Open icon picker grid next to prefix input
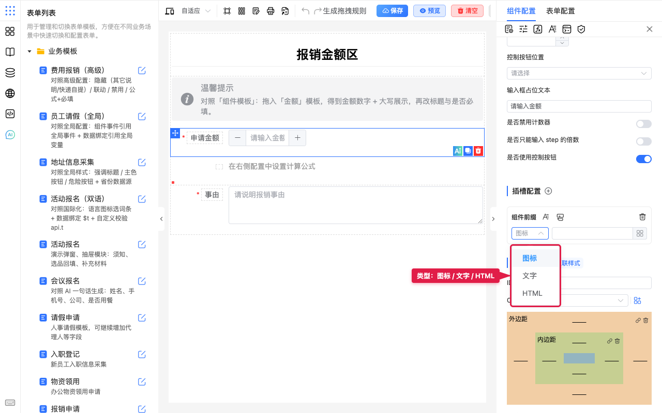662x413 pixels. (640, 233)
